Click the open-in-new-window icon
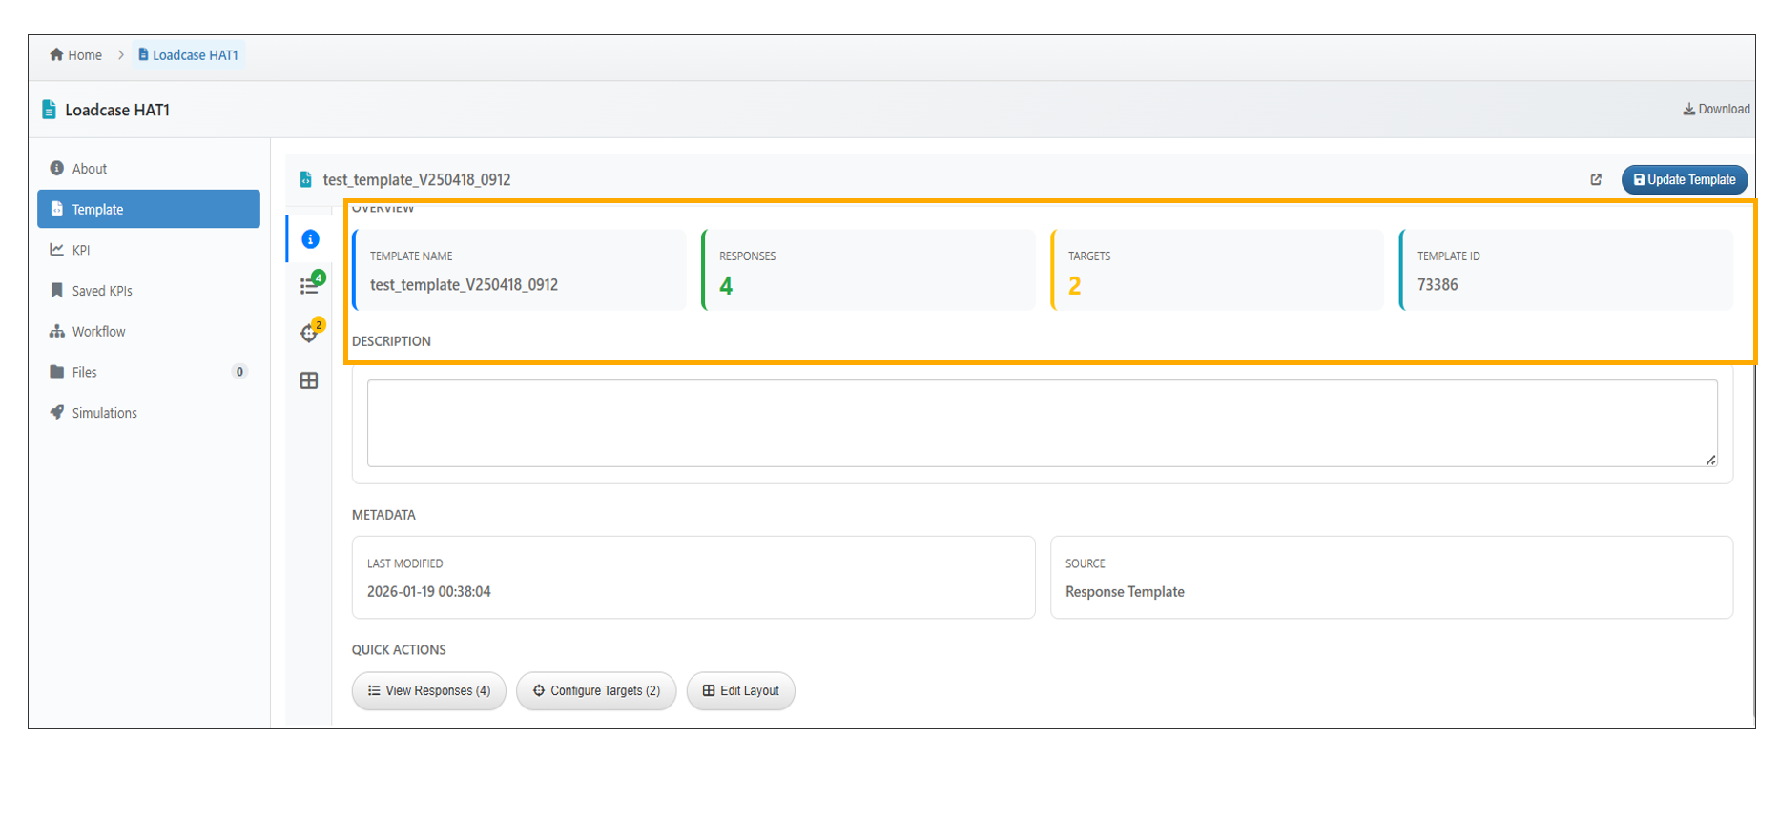Screen dimensions: 1779x840 point(1596,179)
